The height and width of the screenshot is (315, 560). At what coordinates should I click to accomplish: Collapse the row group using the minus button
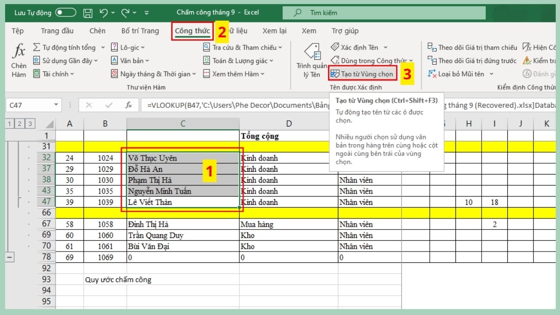click(x=10, y=257)
